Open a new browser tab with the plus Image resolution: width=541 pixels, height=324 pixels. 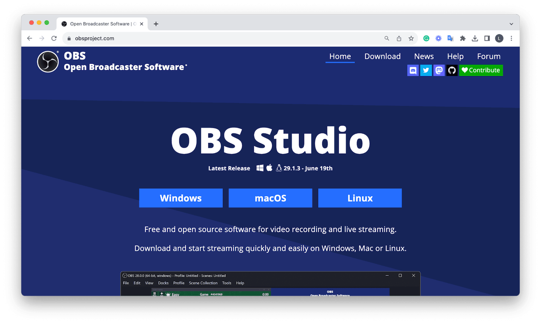coord(156,24)
